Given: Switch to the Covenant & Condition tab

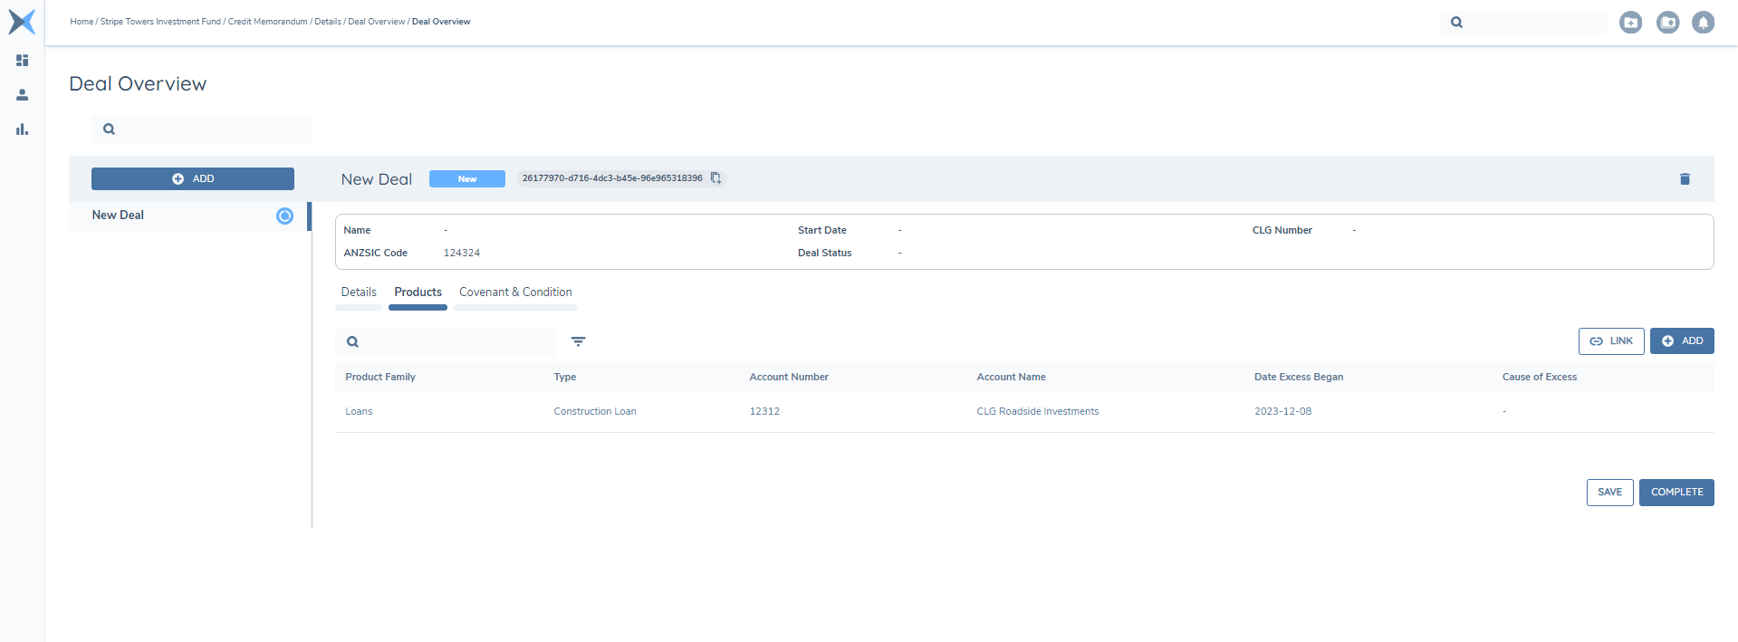Looking at the screenshot, I should pyautogui.click(x=515, y=292).
